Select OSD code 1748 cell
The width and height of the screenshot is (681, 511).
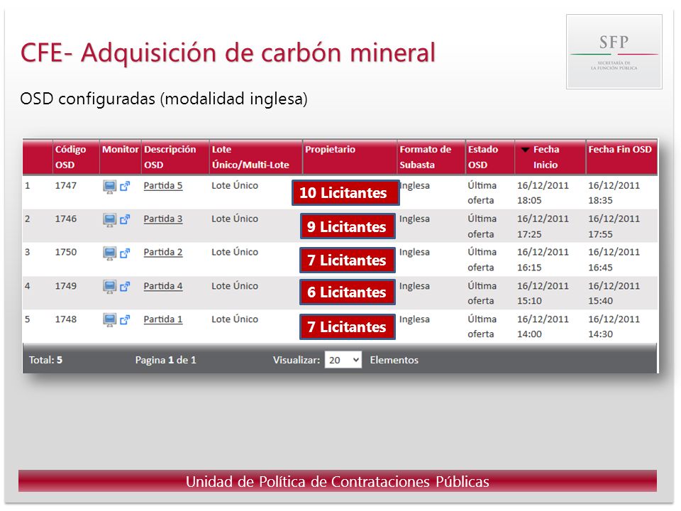pyautogui.click(x=65, y=319)
